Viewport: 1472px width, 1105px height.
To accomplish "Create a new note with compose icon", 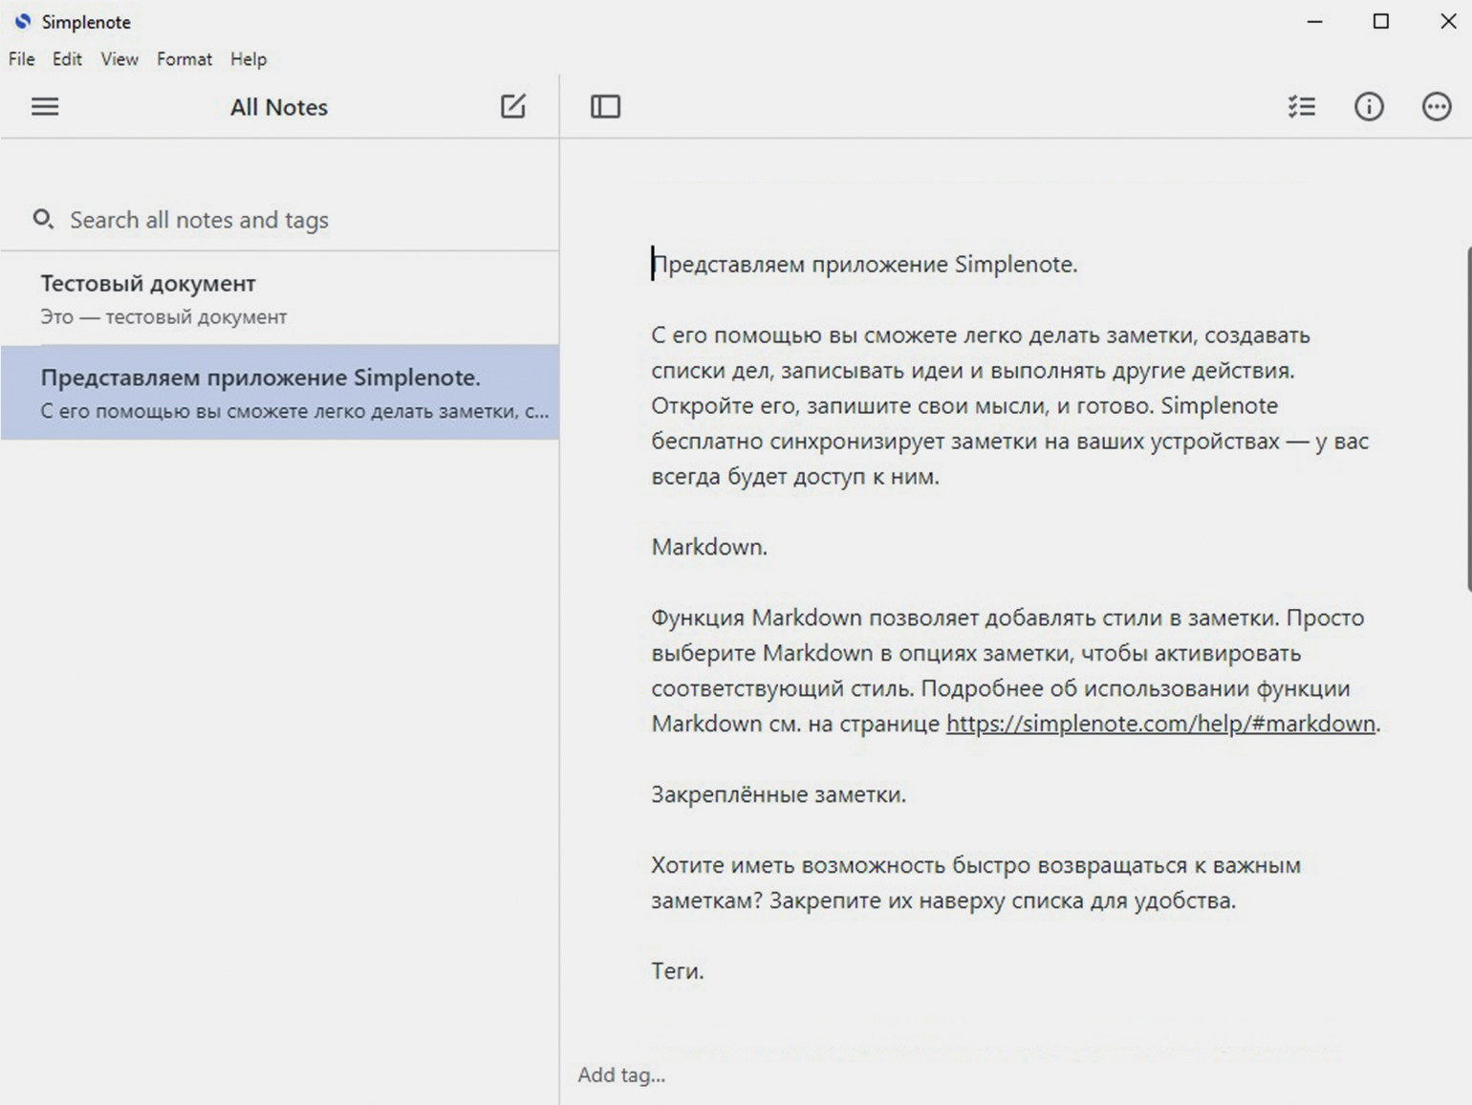I will (x=513, y=106).
